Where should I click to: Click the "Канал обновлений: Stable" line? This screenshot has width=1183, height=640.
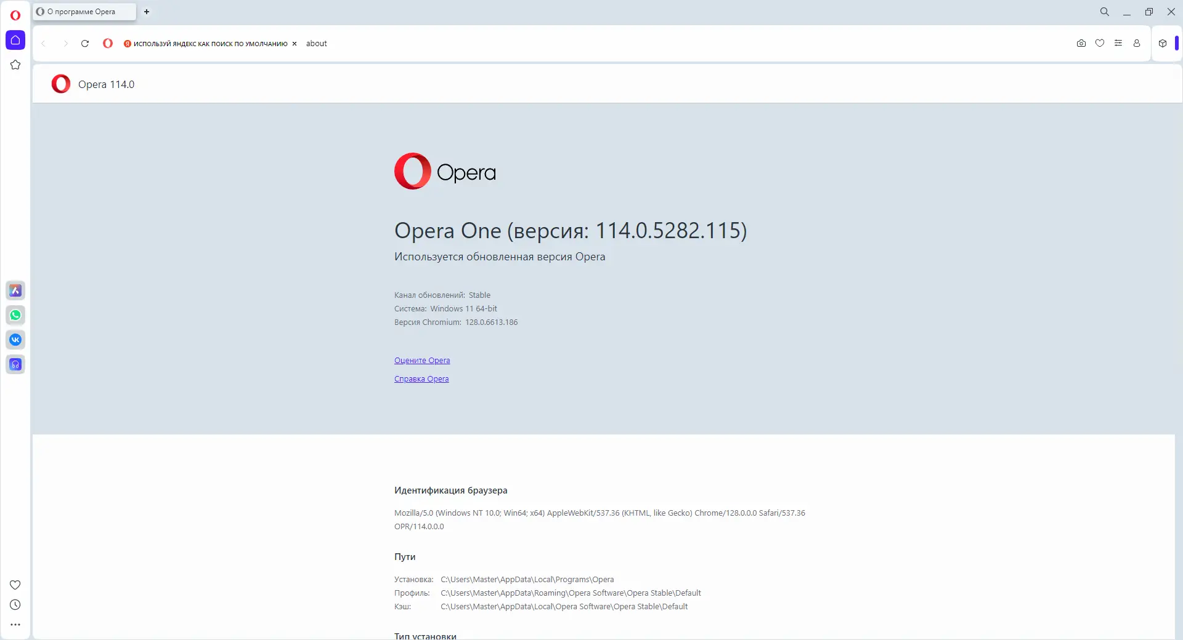point(442,295)
